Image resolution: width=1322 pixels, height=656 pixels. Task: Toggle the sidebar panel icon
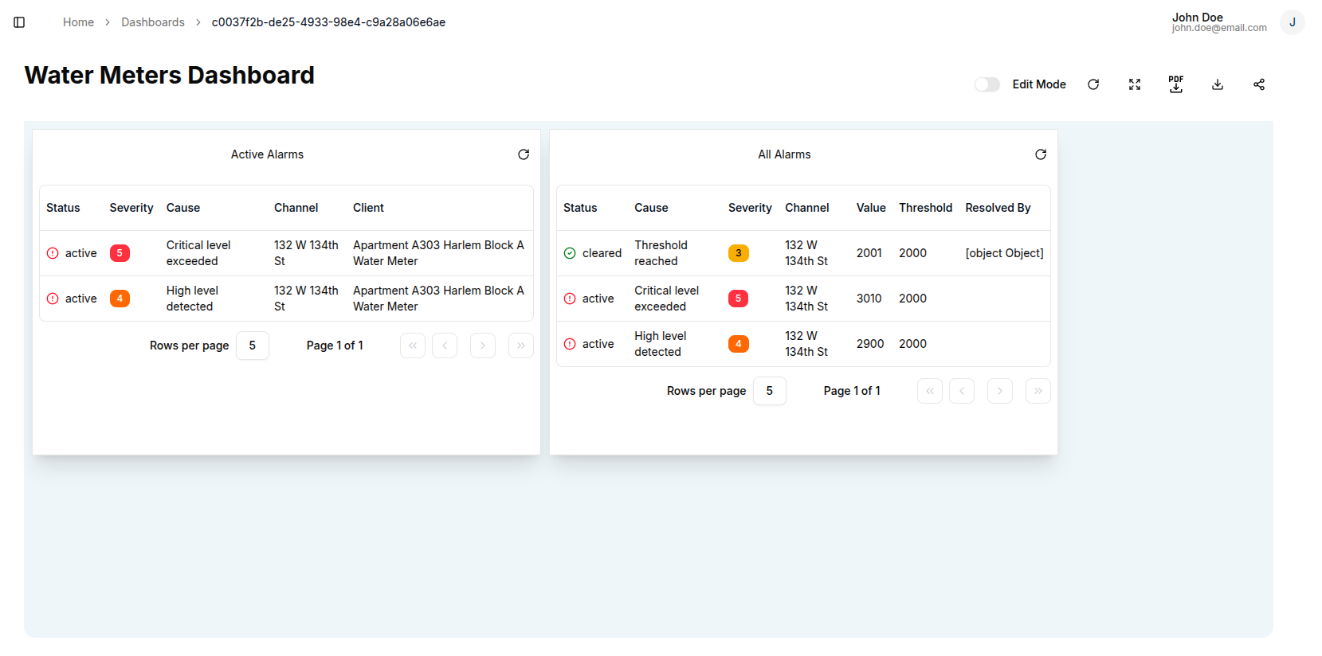pyautogui.click(x=19, y=22)
